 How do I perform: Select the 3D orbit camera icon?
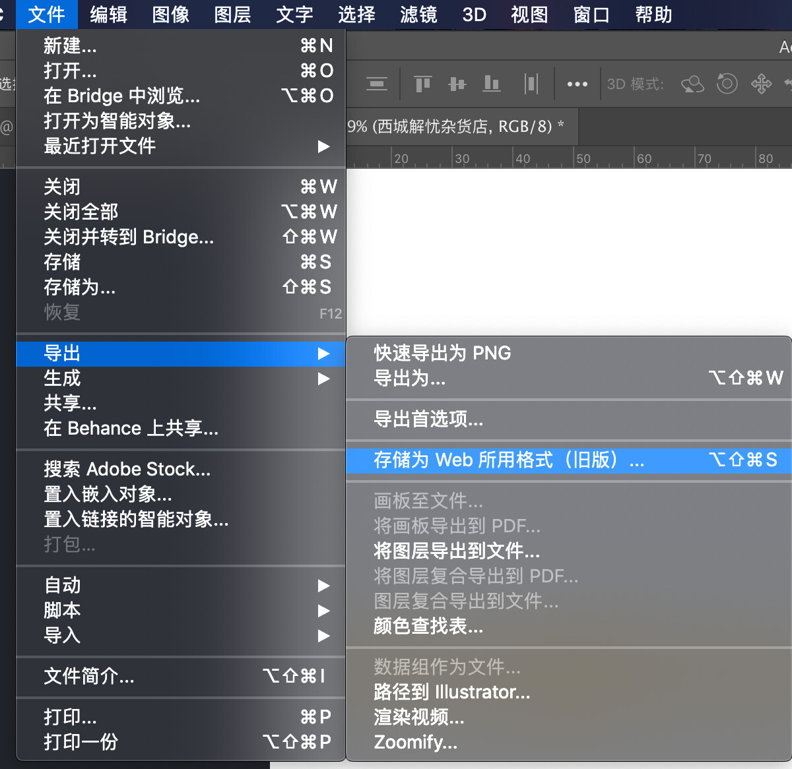[x=692, y=84]
